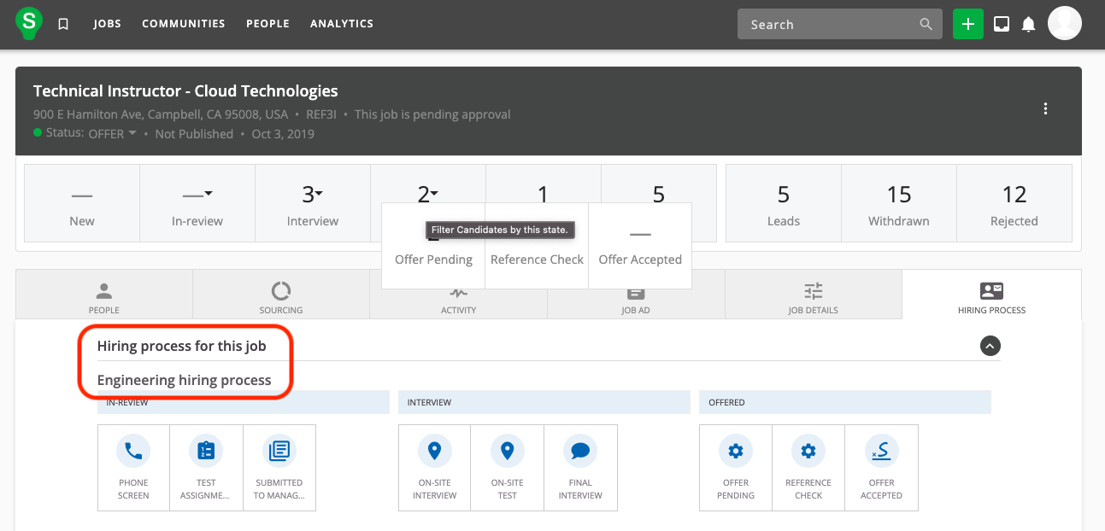Image resolution: width=1105 pixels, height=531 pixels.
Task: Open the inbox messages icon
Action: 1001,24
